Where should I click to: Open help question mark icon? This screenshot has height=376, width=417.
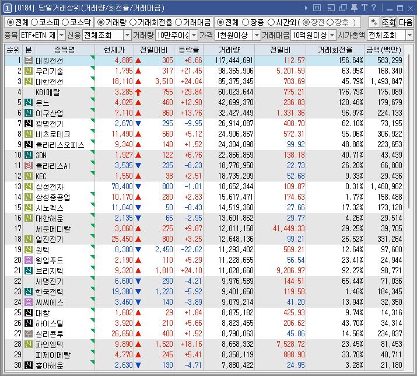374,8
